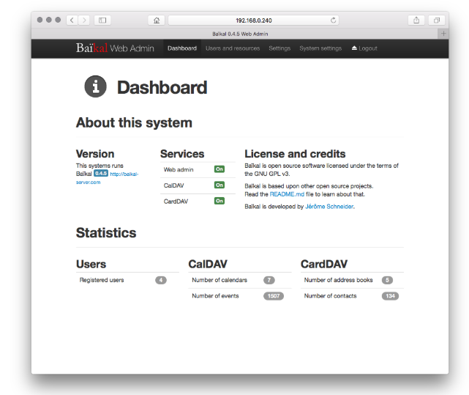Screen dimensions: 469x395
Task: Focus the address bar showing 192.168.0.240
Action: pyautogui.click(x=254, y=21)
